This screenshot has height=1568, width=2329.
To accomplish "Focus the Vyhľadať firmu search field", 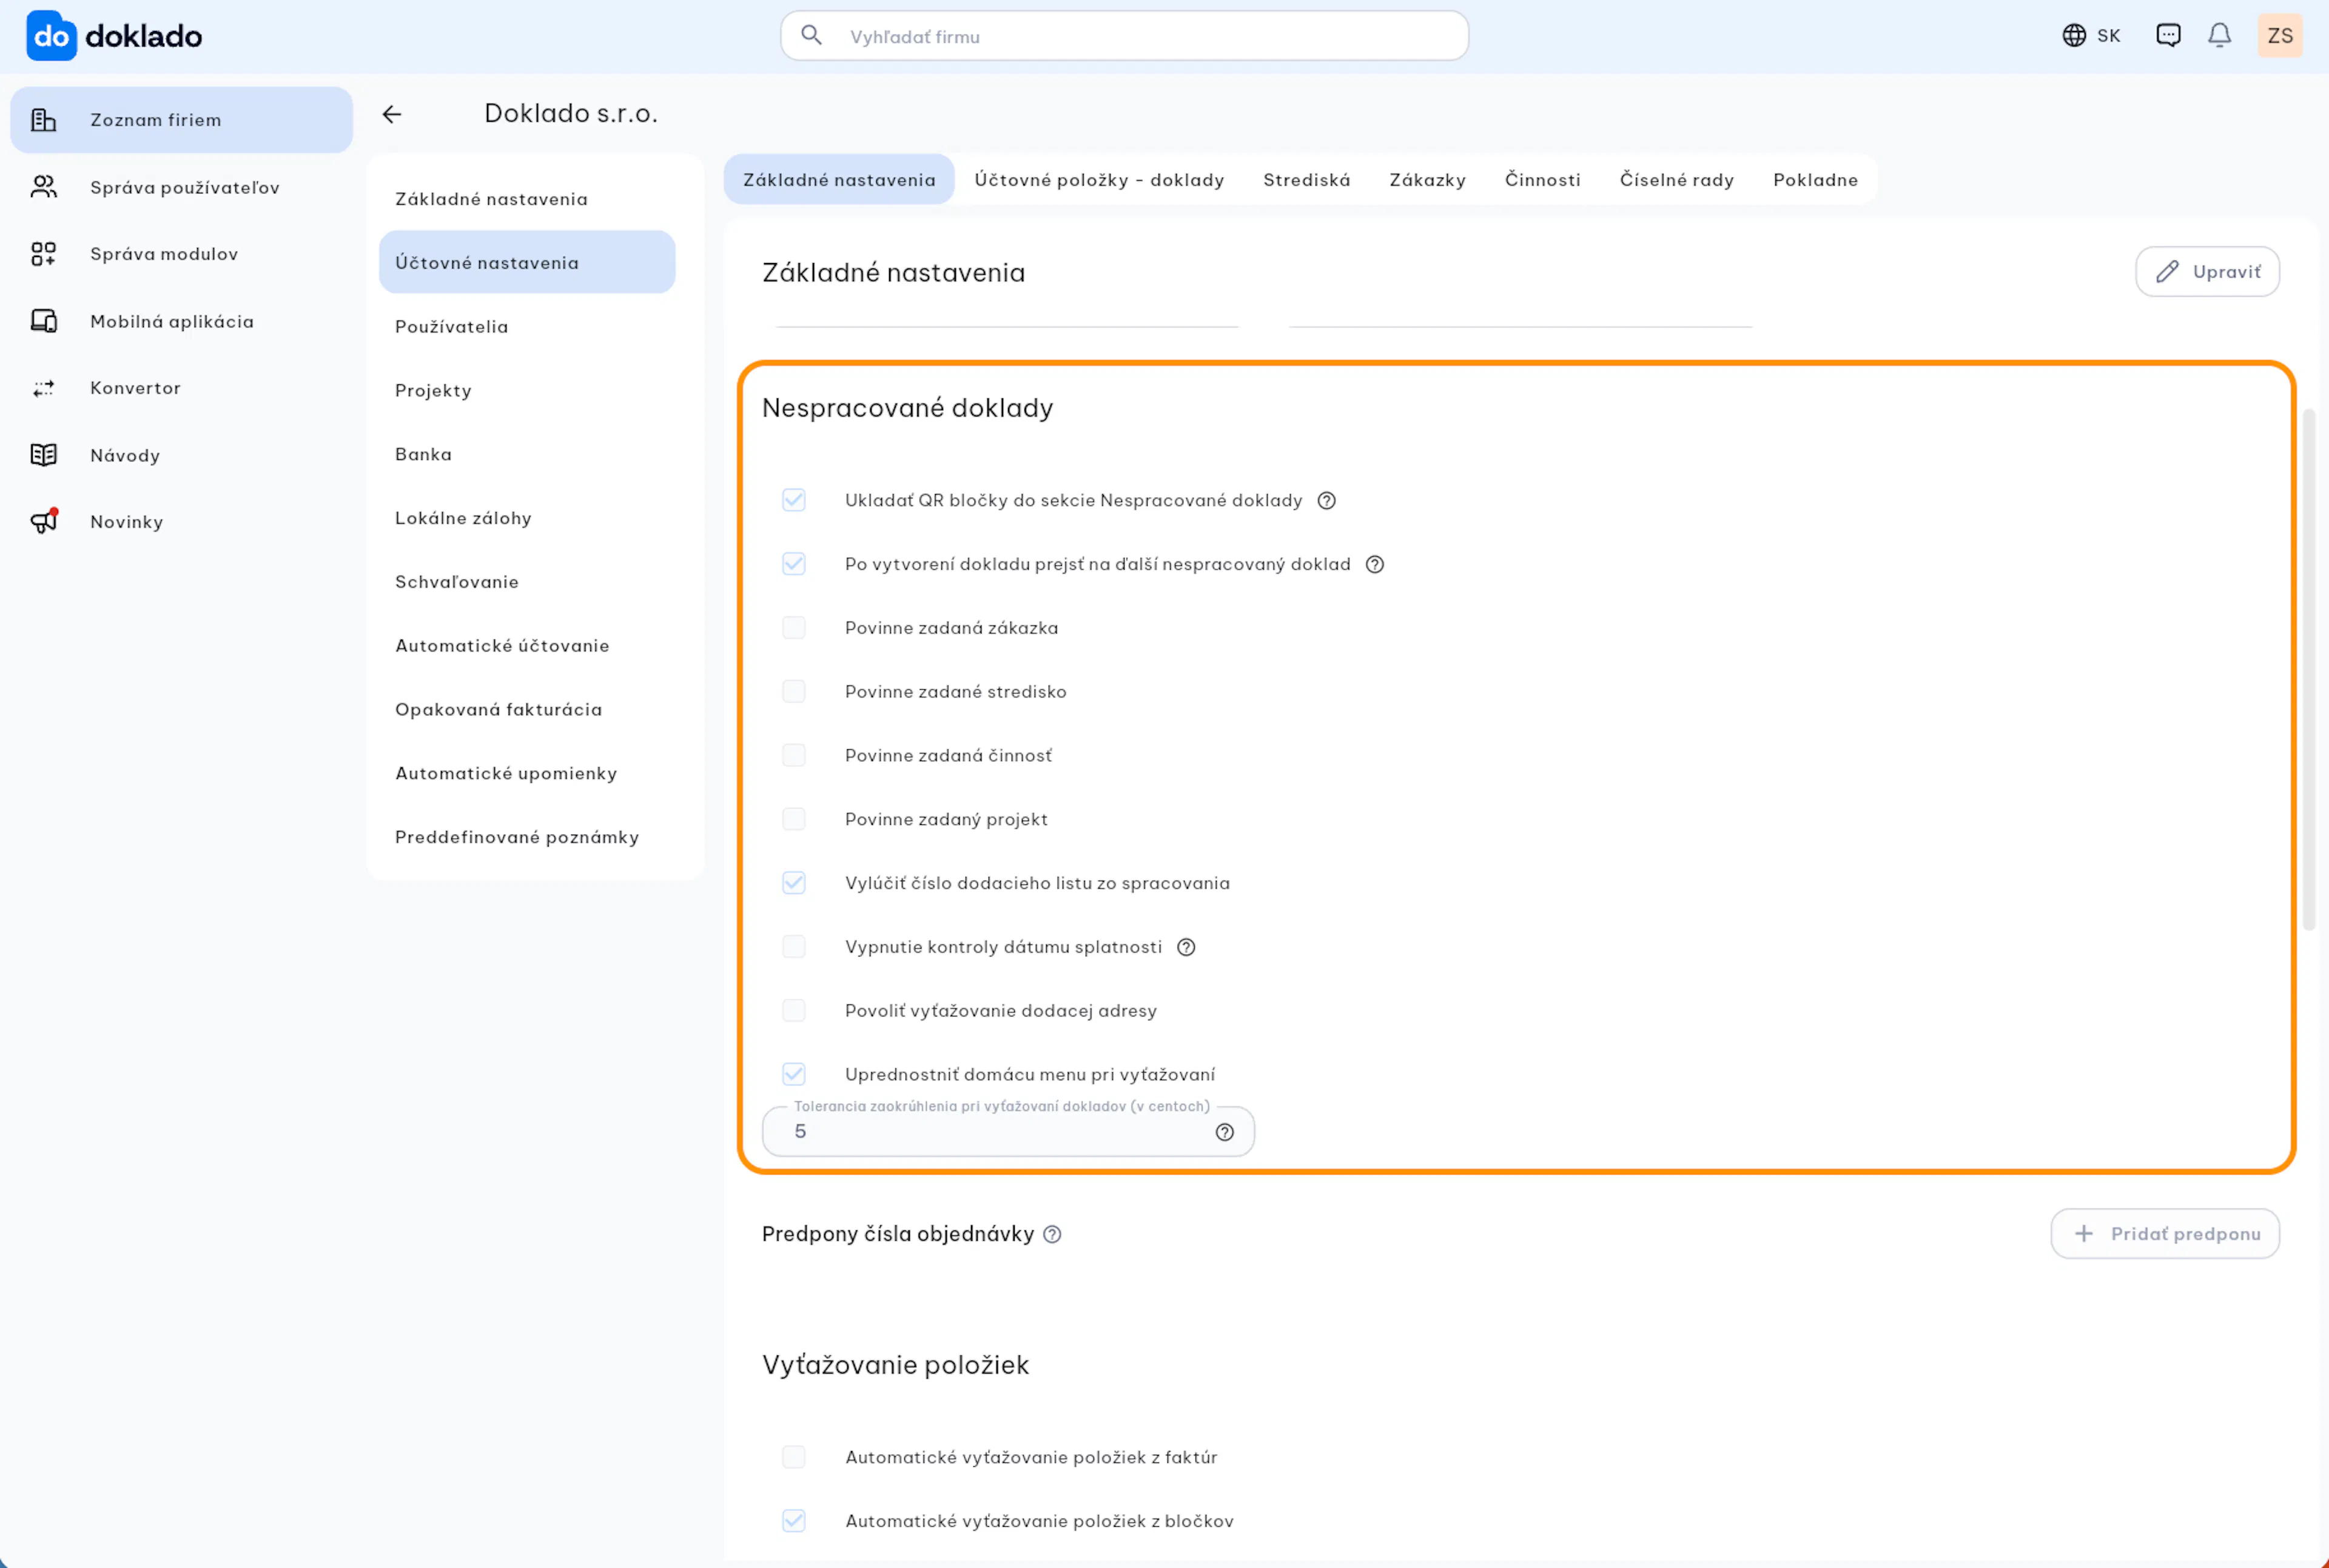I will [1124, 36].
